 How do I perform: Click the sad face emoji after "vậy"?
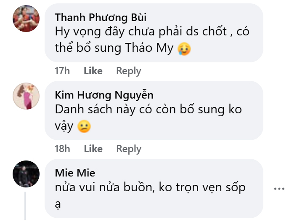[x=85, y=126]
